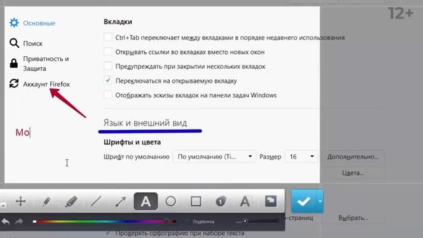Image resolution: width=423 pixels, height=238 pixels.
Task: Select the straight line tool
Action: click(96, 201)
